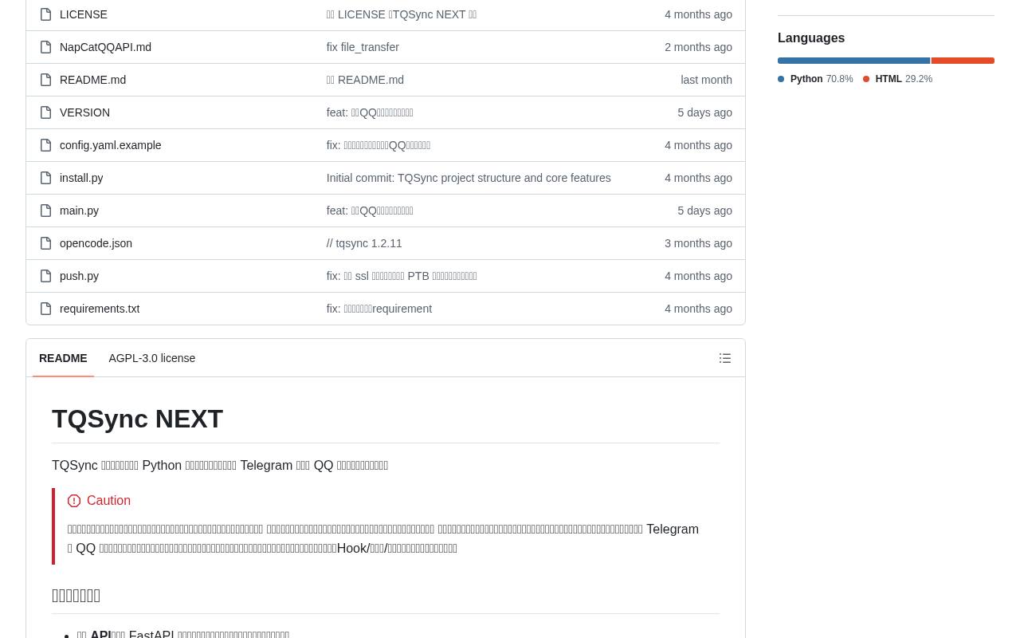The image size is (1020, 638).
Task: Click the file icon beside LICENSE
Action: point(45,14)
